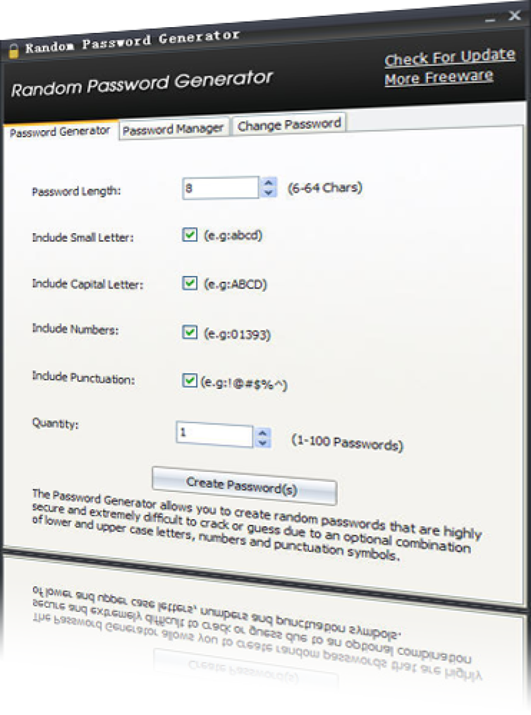Minimize the Random Password Generator window
Screen dimensions: 531x715
pos(491,20)
